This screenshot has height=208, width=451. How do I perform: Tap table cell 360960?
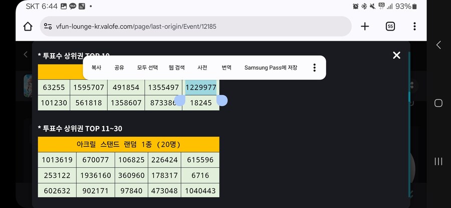click(x=131, y=175)
